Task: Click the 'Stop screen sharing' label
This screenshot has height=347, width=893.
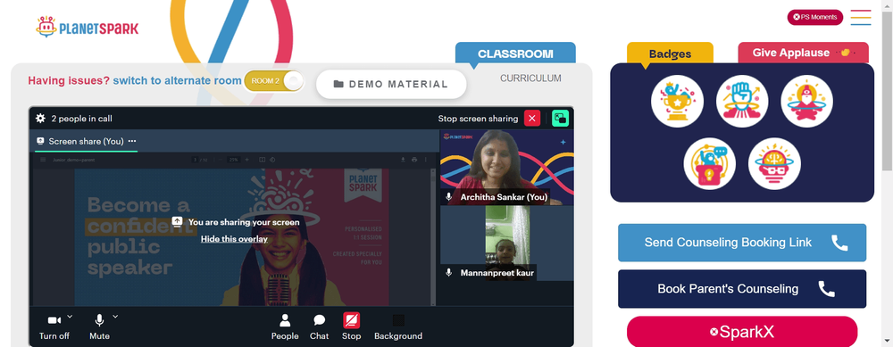Action: 478,119
